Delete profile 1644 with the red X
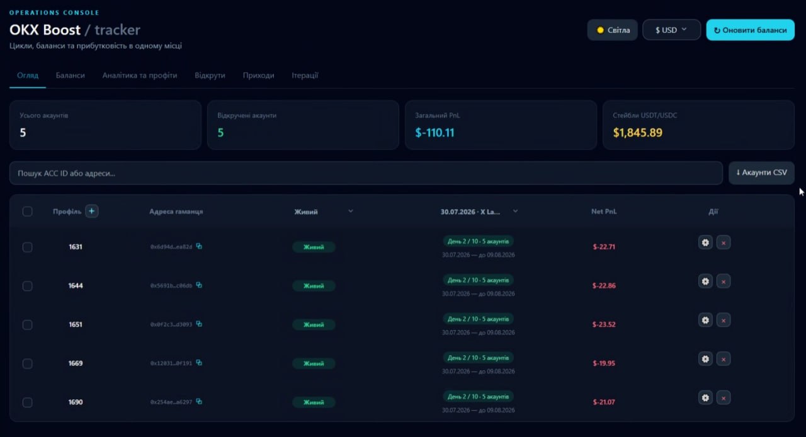This screenshot has height=437, width=806. [724, 281]
